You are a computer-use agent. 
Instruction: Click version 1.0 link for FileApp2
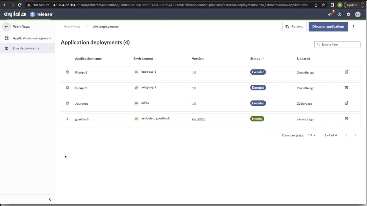point(194,88)
